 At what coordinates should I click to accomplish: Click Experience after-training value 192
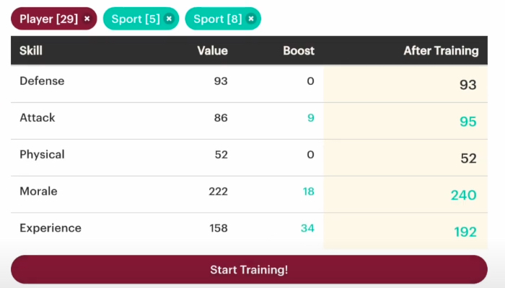[465, 232]
